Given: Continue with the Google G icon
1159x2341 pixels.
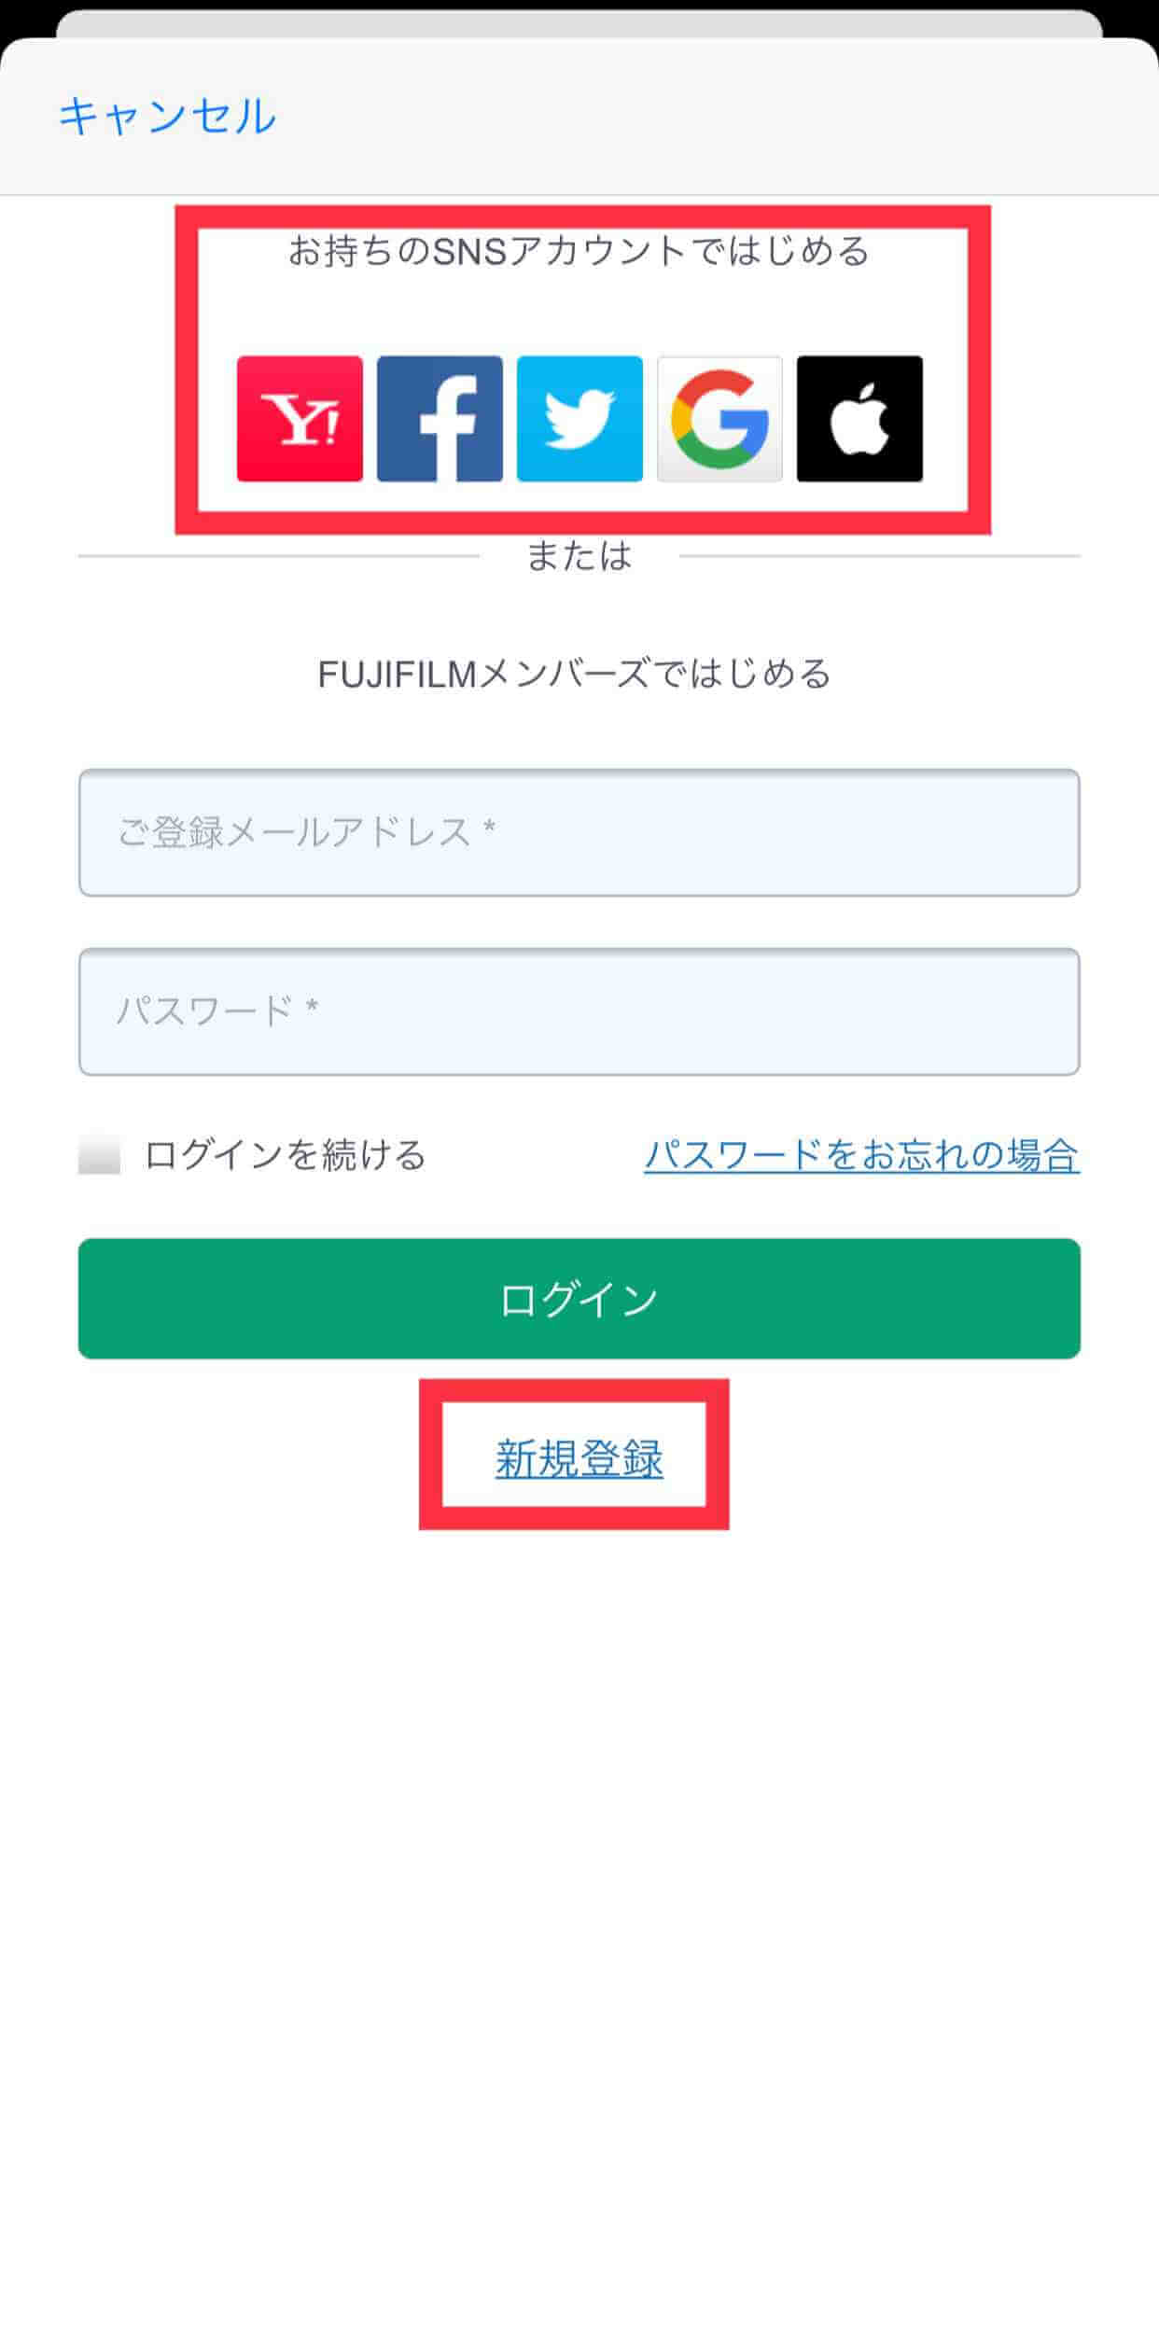Looking at the screenshot, I should [719, 419].
